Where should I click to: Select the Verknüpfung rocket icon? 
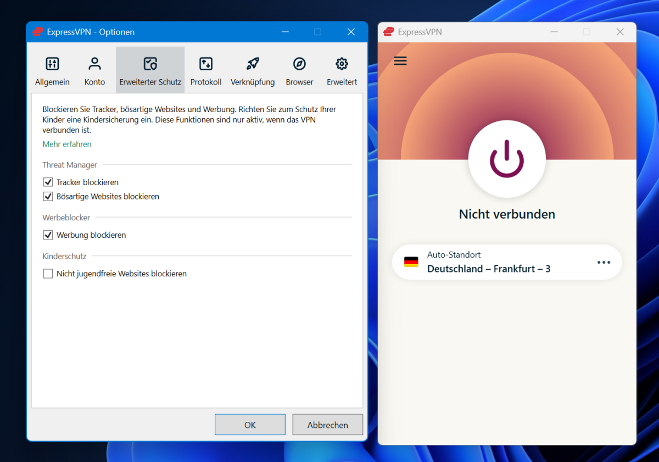tap(253, 64)
